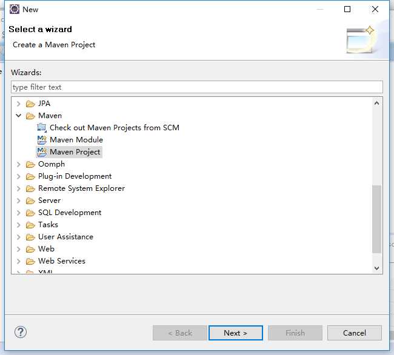Expand the Oomph category
Image resolution: width=394 pixels, height=355 pixels.
18,164
